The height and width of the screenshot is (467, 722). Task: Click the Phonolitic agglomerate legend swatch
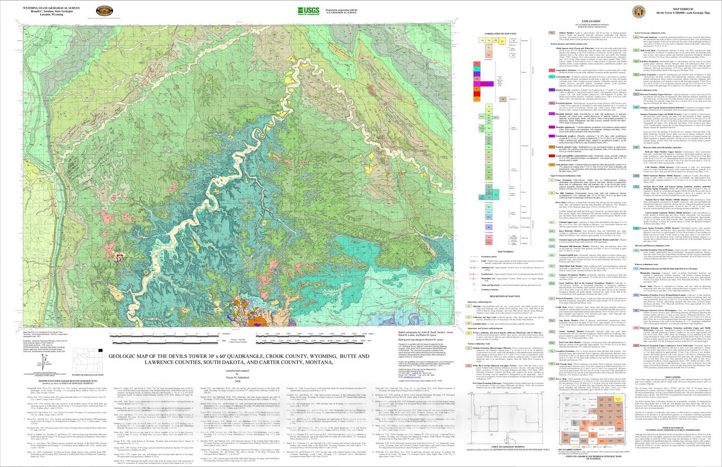click(x=552, y=127)
